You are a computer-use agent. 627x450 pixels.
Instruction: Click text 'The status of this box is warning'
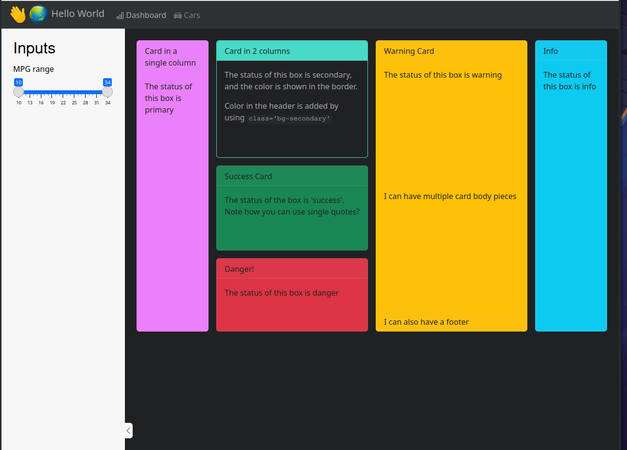point(443,75)
